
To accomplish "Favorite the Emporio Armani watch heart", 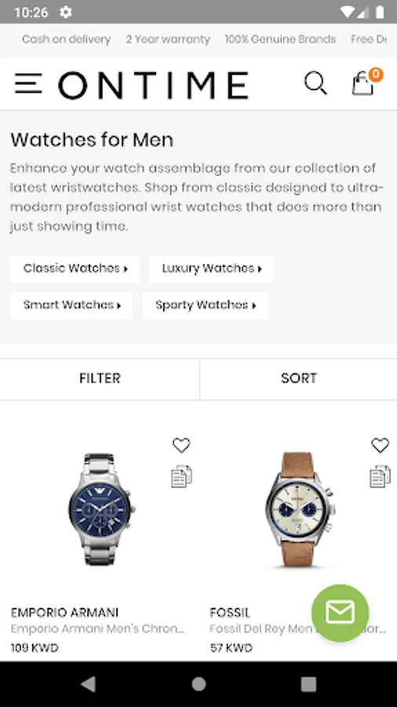I will click(181, 445).
